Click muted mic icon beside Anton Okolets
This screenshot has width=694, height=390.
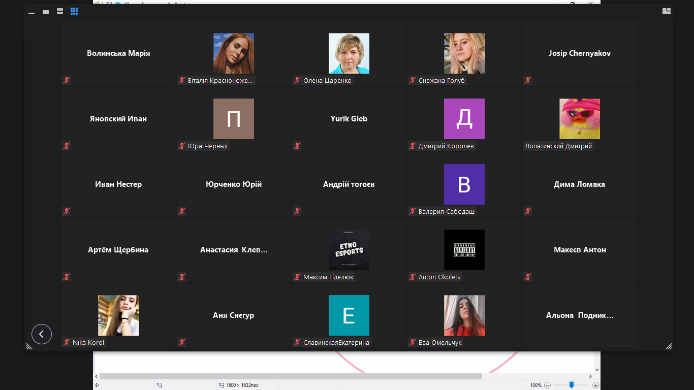pos(413,277)
